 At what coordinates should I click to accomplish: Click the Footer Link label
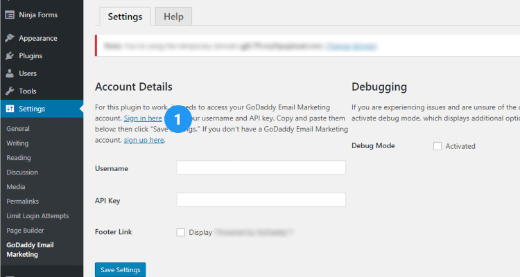[114, 232]
